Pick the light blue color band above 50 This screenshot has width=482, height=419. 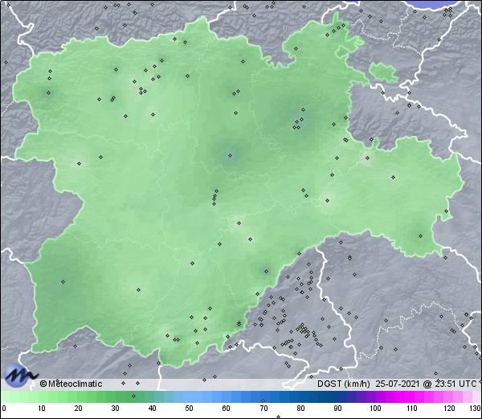click(x=189, y=397)
